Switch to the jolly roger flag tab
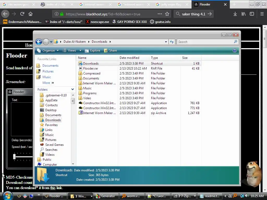The height and width of the screenshot is (200, 267). pos(171,4)
